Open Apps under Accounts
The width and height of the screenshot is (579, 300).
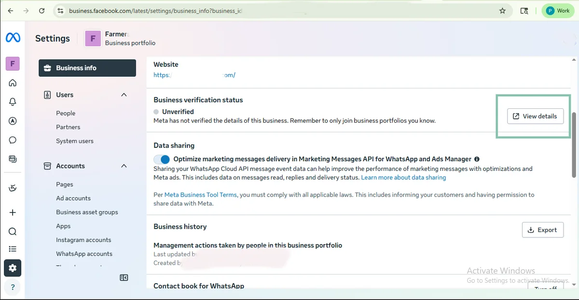63,226
